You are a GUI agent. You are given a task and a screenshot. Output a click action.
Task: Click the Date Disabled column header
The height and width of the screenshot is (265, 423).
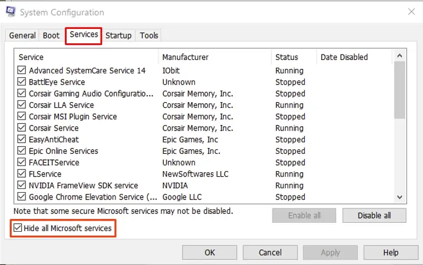[x=354, y=57]
